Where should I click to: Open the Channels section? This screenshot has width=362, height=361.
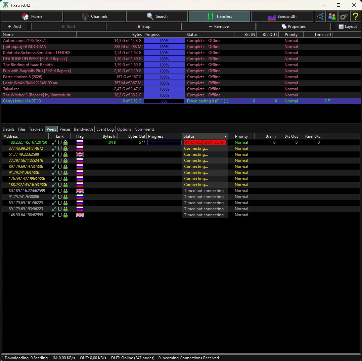[94, 16]
